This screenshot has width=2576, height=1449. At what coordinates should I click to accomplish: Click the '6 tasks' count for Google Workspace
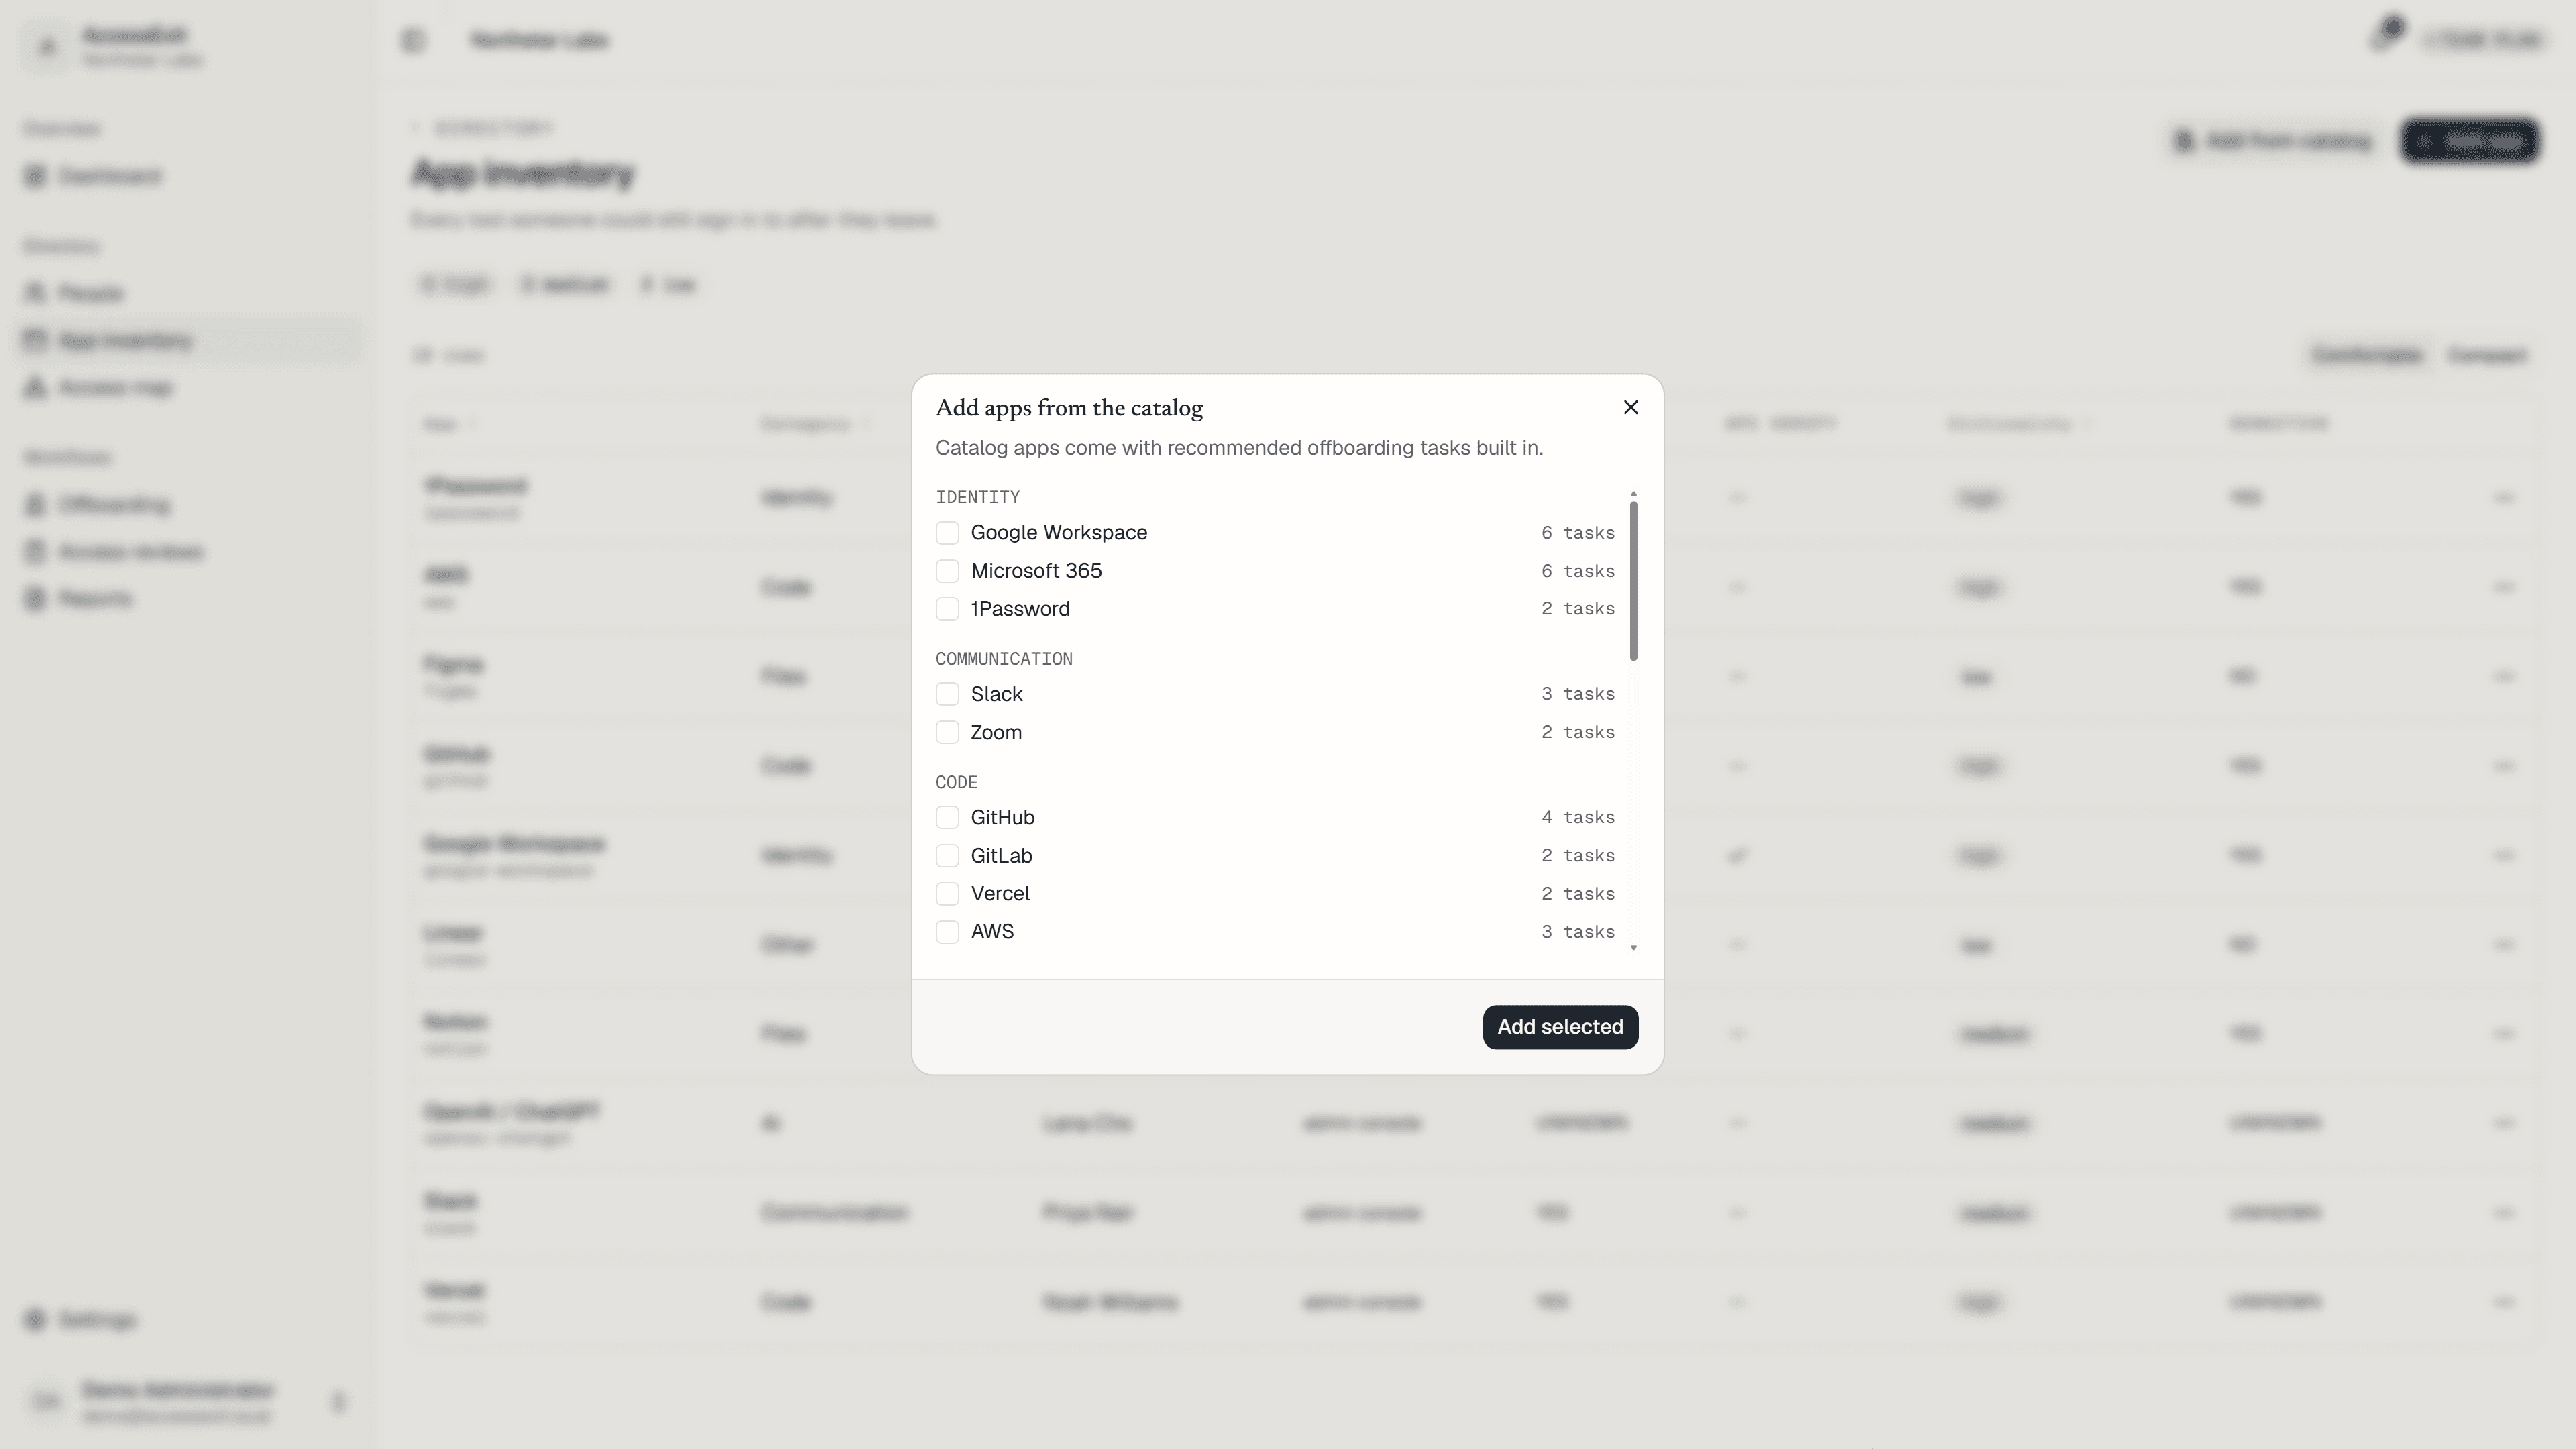(1578, 533)
